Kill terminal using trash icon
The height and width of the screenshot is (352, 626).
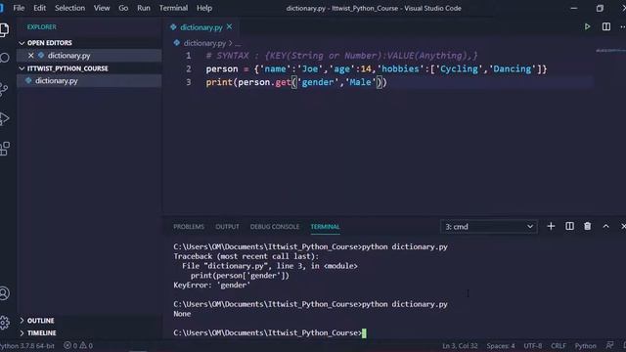(x=587, y=226)
